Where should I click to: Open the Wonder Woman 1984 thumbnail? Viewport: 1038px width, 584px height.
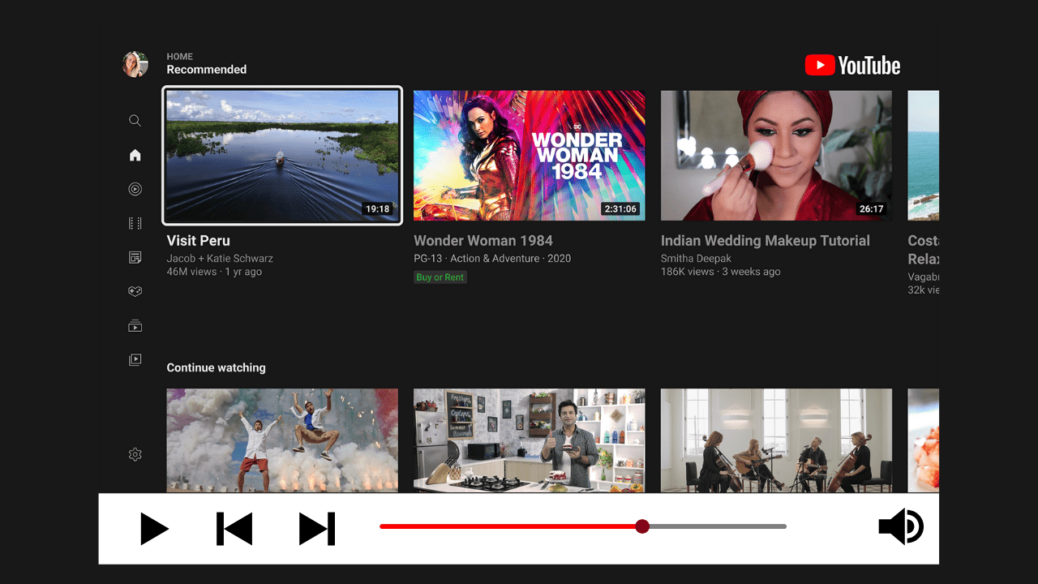pyautogui.click(x=529, y=155)
